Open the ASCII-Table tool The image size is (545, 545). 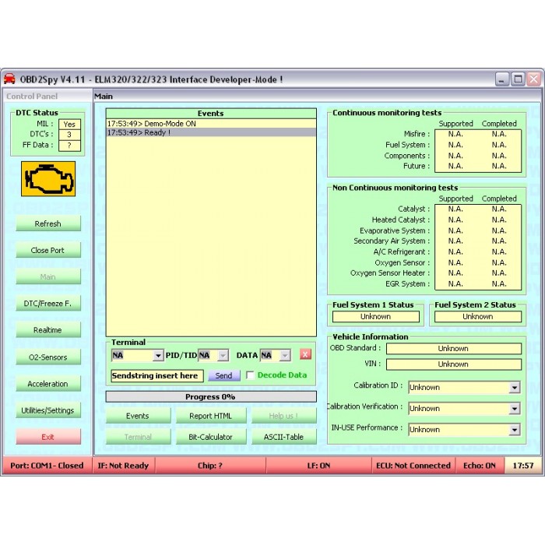pyautogui.click(x=283, y=437)
